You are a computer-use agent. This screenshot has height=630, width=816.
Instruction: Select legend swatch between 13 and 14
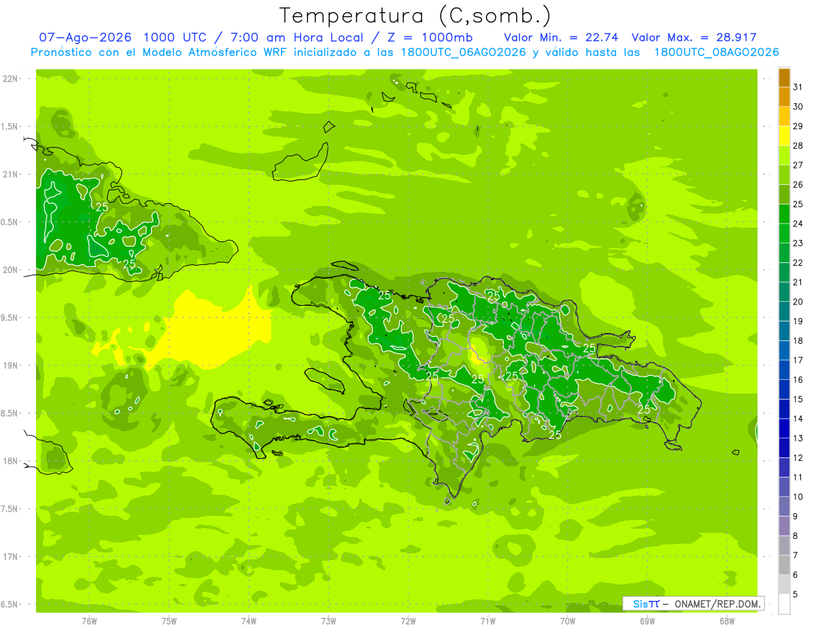784,428
